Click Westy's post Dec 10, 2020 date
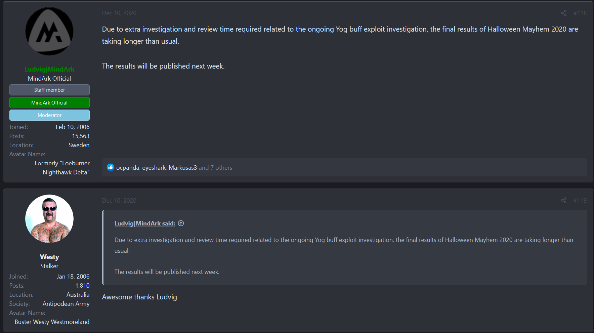Image resolution: width=594 pixels, height=333 pixels. pos(119,201)
